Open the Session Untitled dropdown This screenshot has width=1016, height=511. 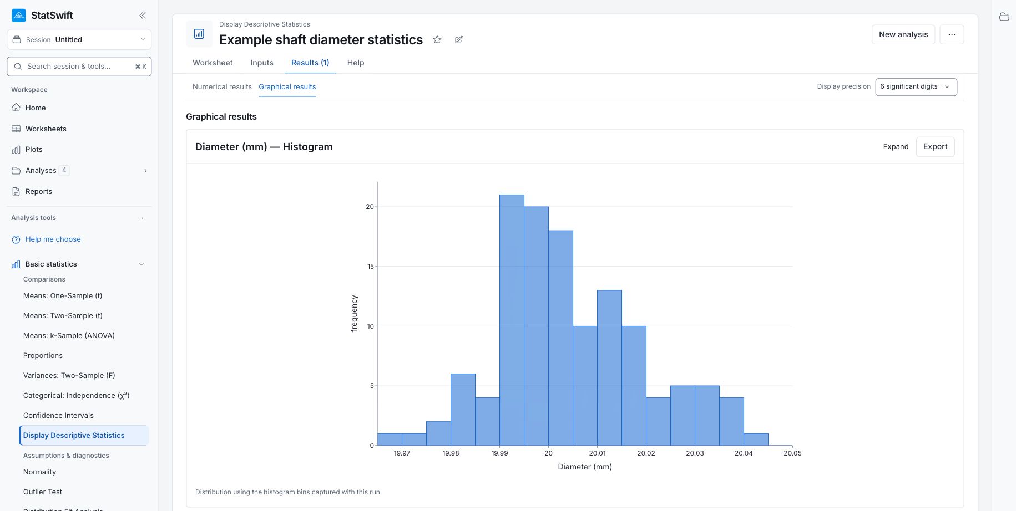[x=79, y=39]
